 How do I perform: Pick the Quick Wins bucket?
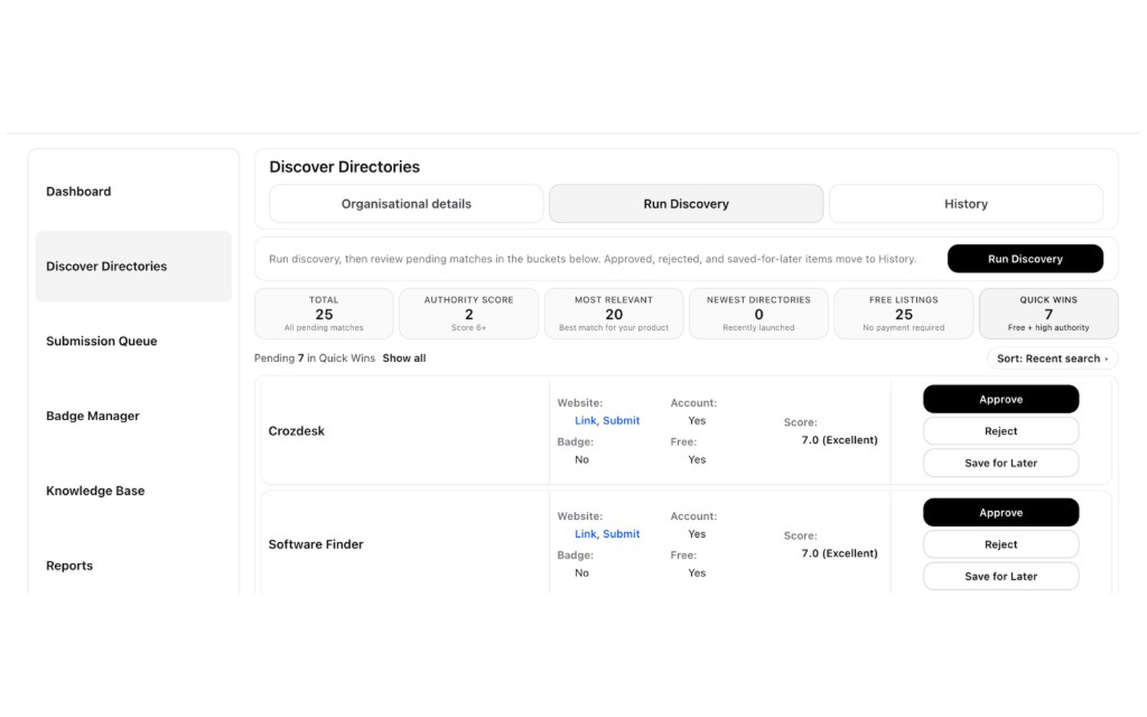[1049, 313]
